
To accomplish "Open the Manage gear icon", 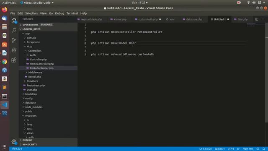I will point(14,142).
